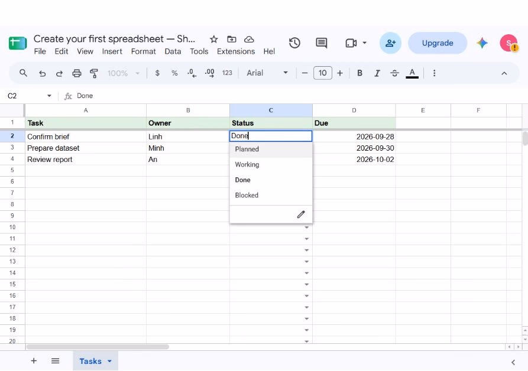Toggle strikethrough formatting

pyautogui.click(x=394, y=73)
